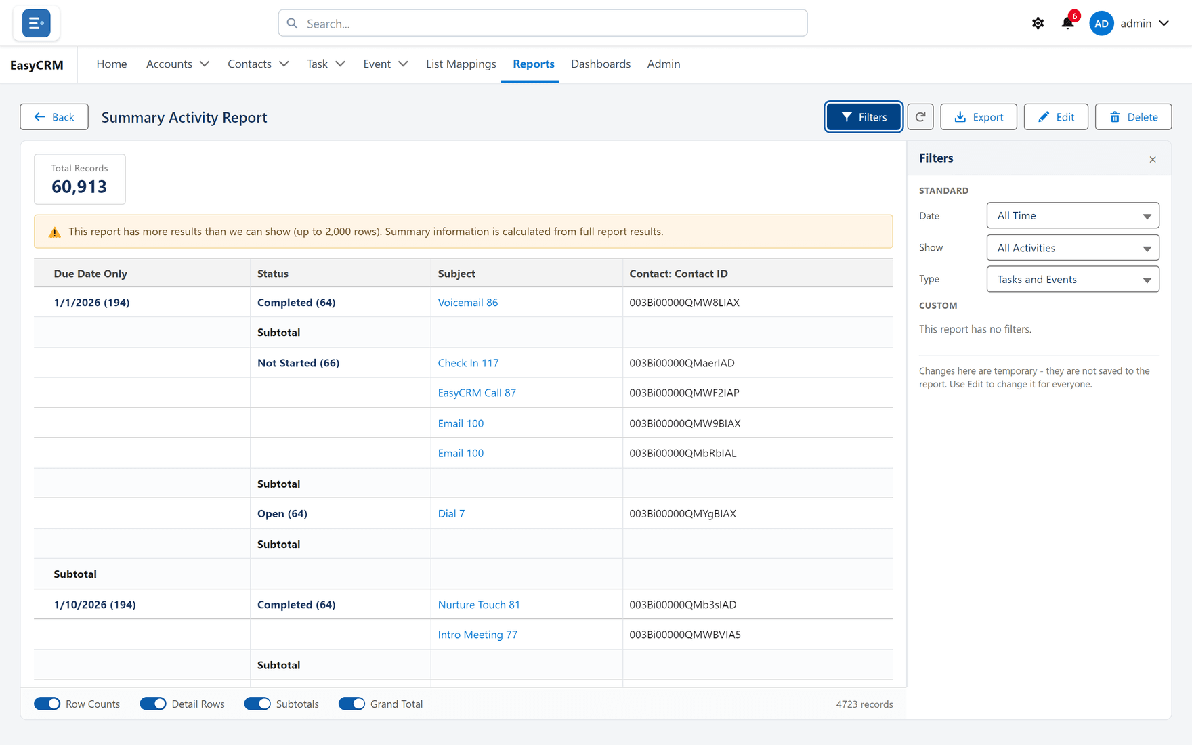The image size is (1192, 745).
Task: Open the Date filter dropdown
Action: (1073, 215)
